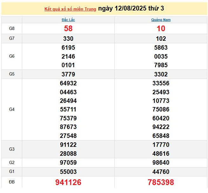Click the G6 value 7985
This screenshot has width=208, height=193.
point(161,65)
